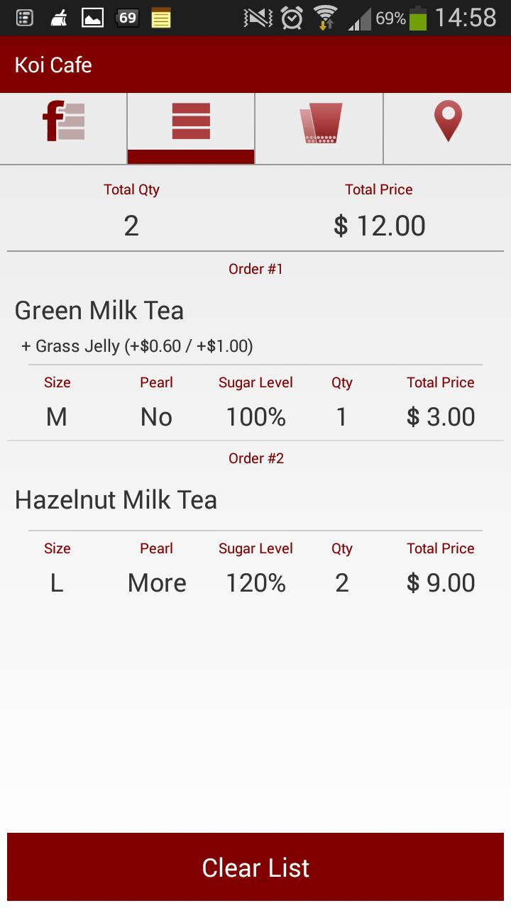Tap the Koi Cafe title
The height and width of the screenshot is (908, 511).
[x=53, y=65]
